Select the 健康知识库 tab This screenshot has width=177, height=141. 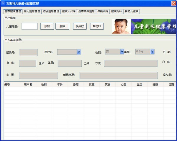69,12
